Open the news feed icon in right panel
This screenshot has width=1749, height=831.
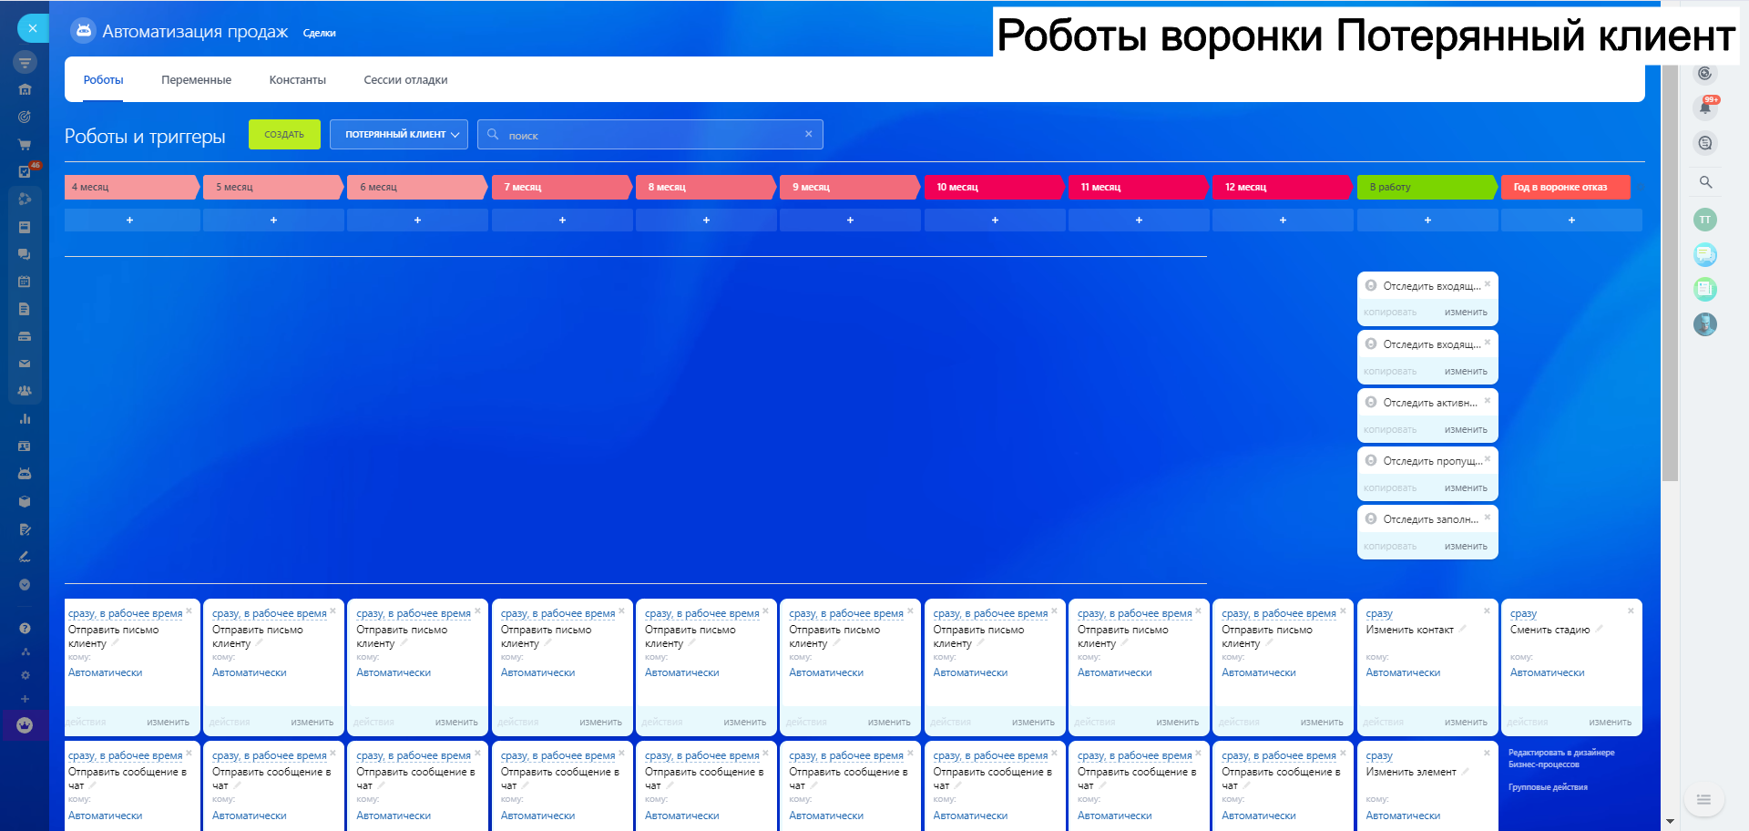1705,290
